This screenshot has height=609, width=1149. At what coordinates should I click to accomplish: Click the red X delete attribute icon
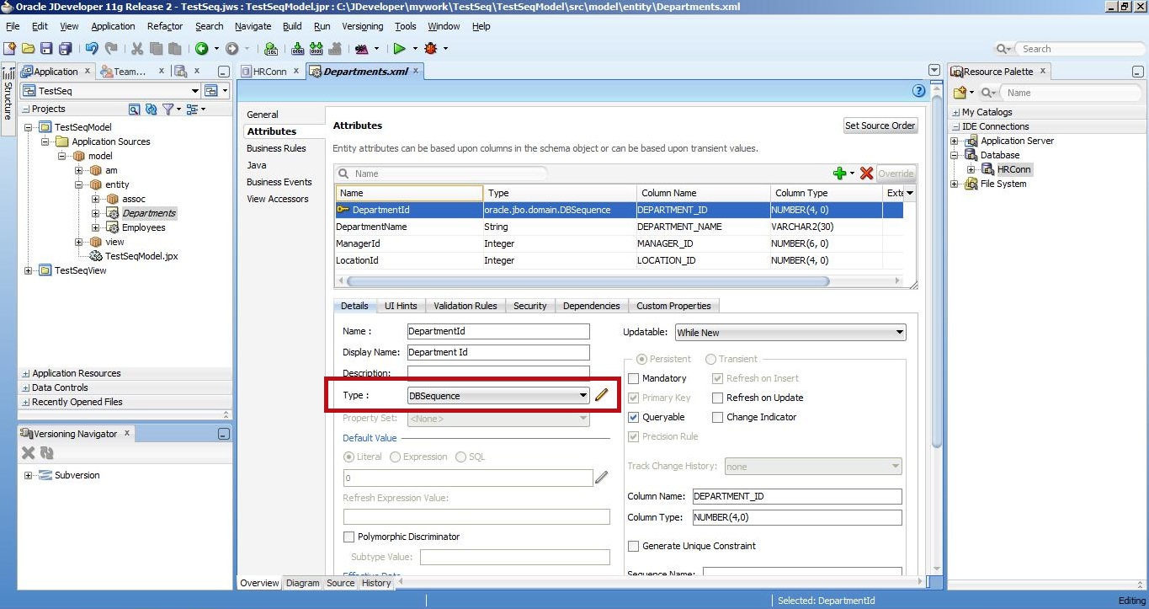[x=866, y=174]
